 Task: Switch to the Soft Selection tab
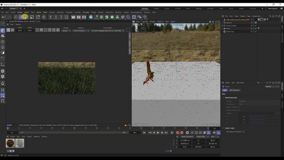[x=234, y=90]
